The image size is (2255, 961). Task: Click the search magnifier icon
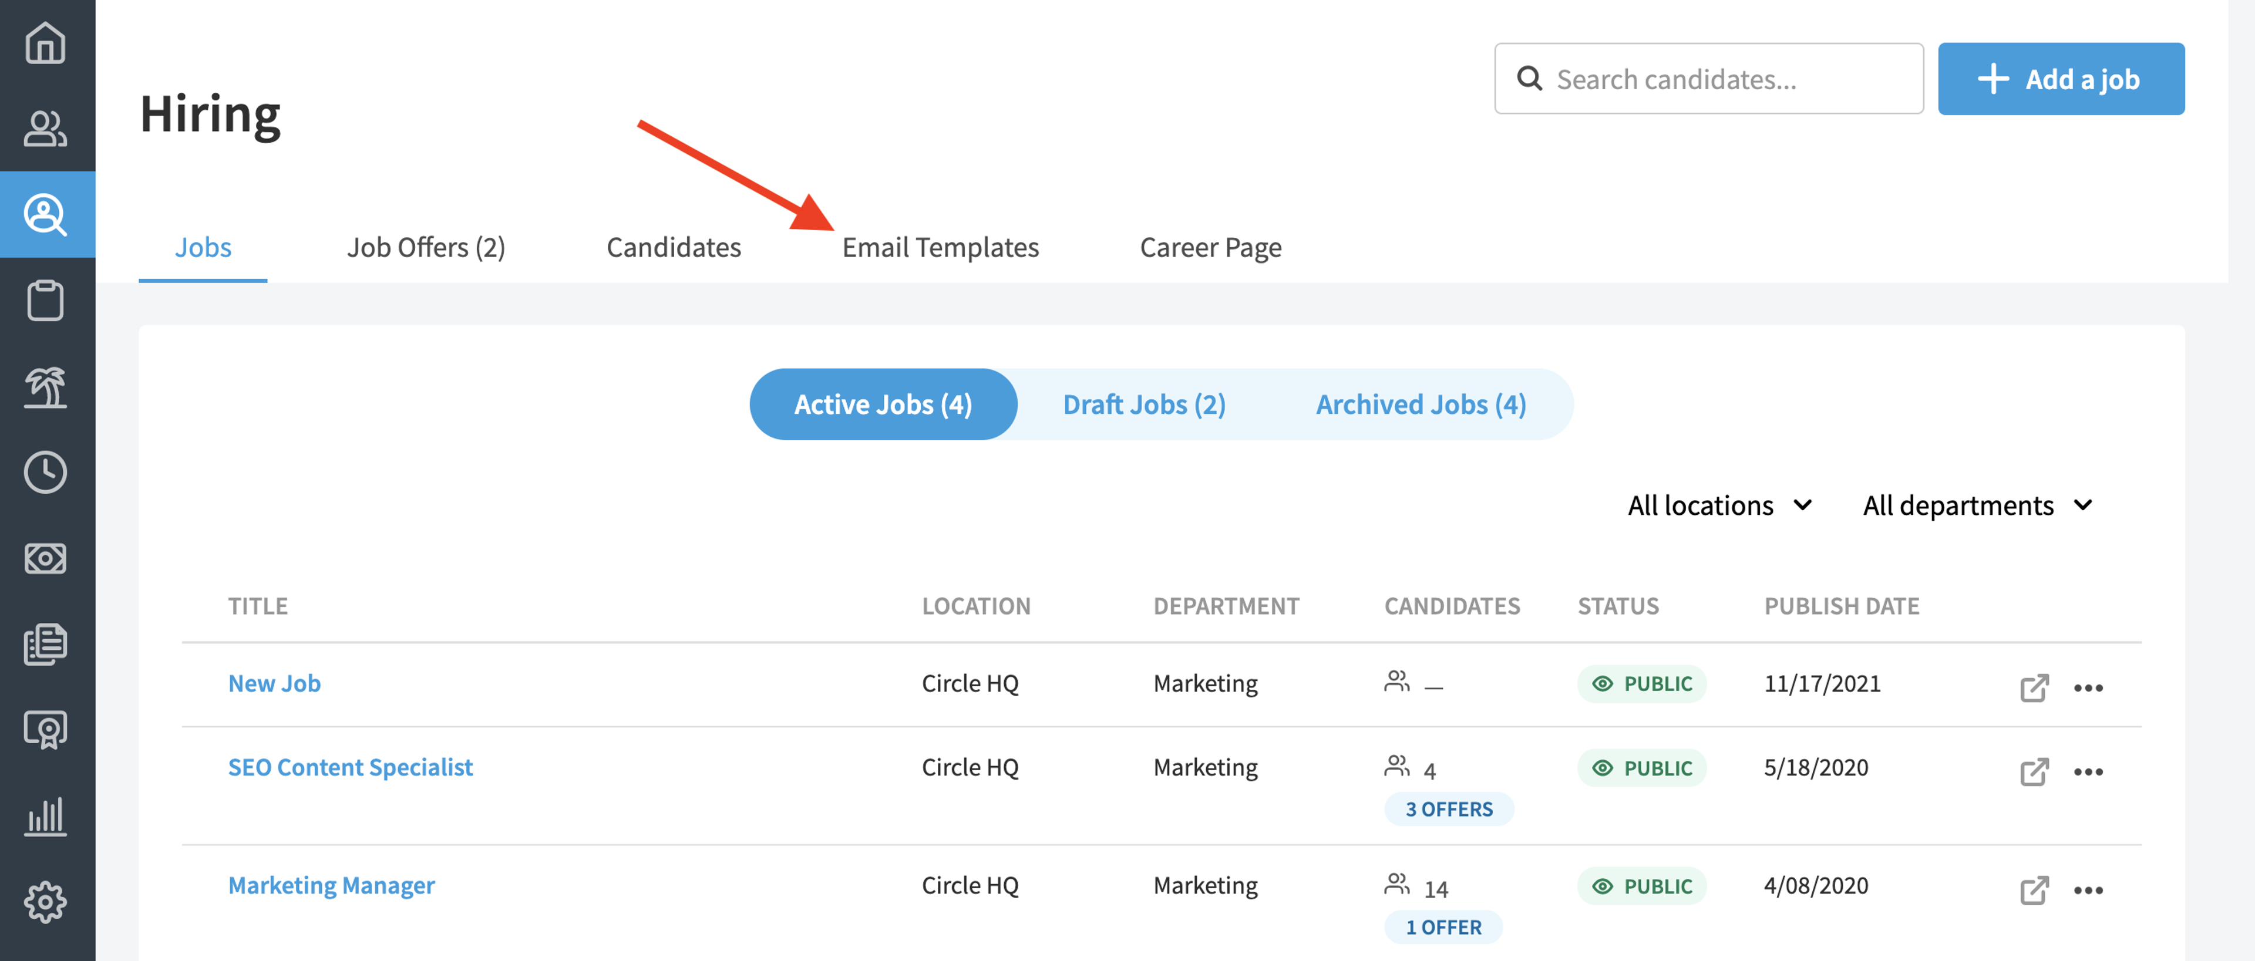pyautogui.click(x=1529, y=78)
